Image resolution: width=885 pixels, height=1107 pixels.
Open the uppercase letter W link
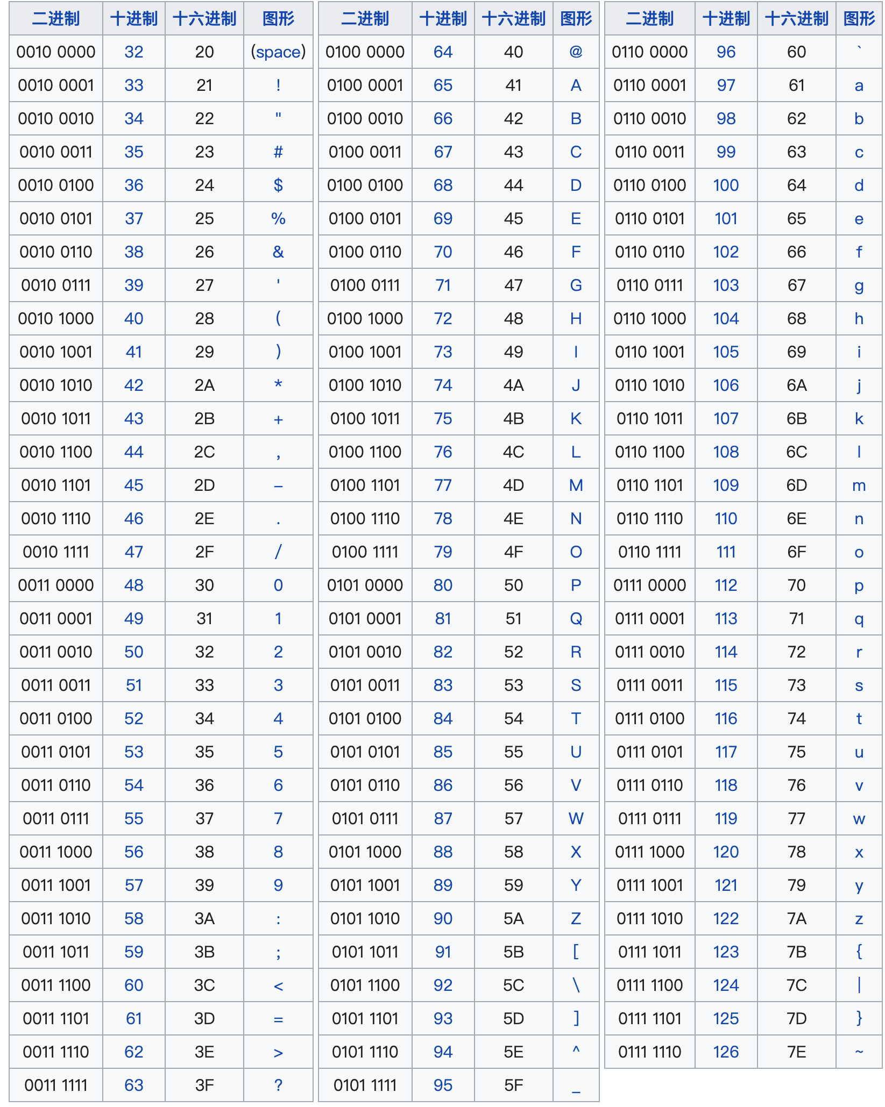[576, 819]
